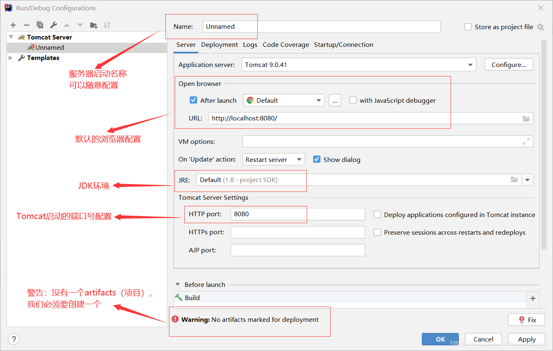Viewport: 553px width, 351px height.
Task: Check Deploy applications configured in Tomcat instance
Action: (x=377, y=214)
